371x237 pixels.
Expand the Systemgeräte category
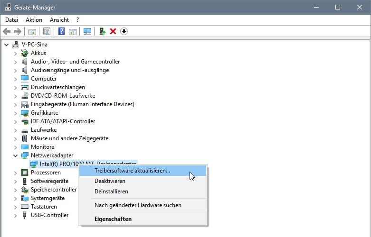15,199
